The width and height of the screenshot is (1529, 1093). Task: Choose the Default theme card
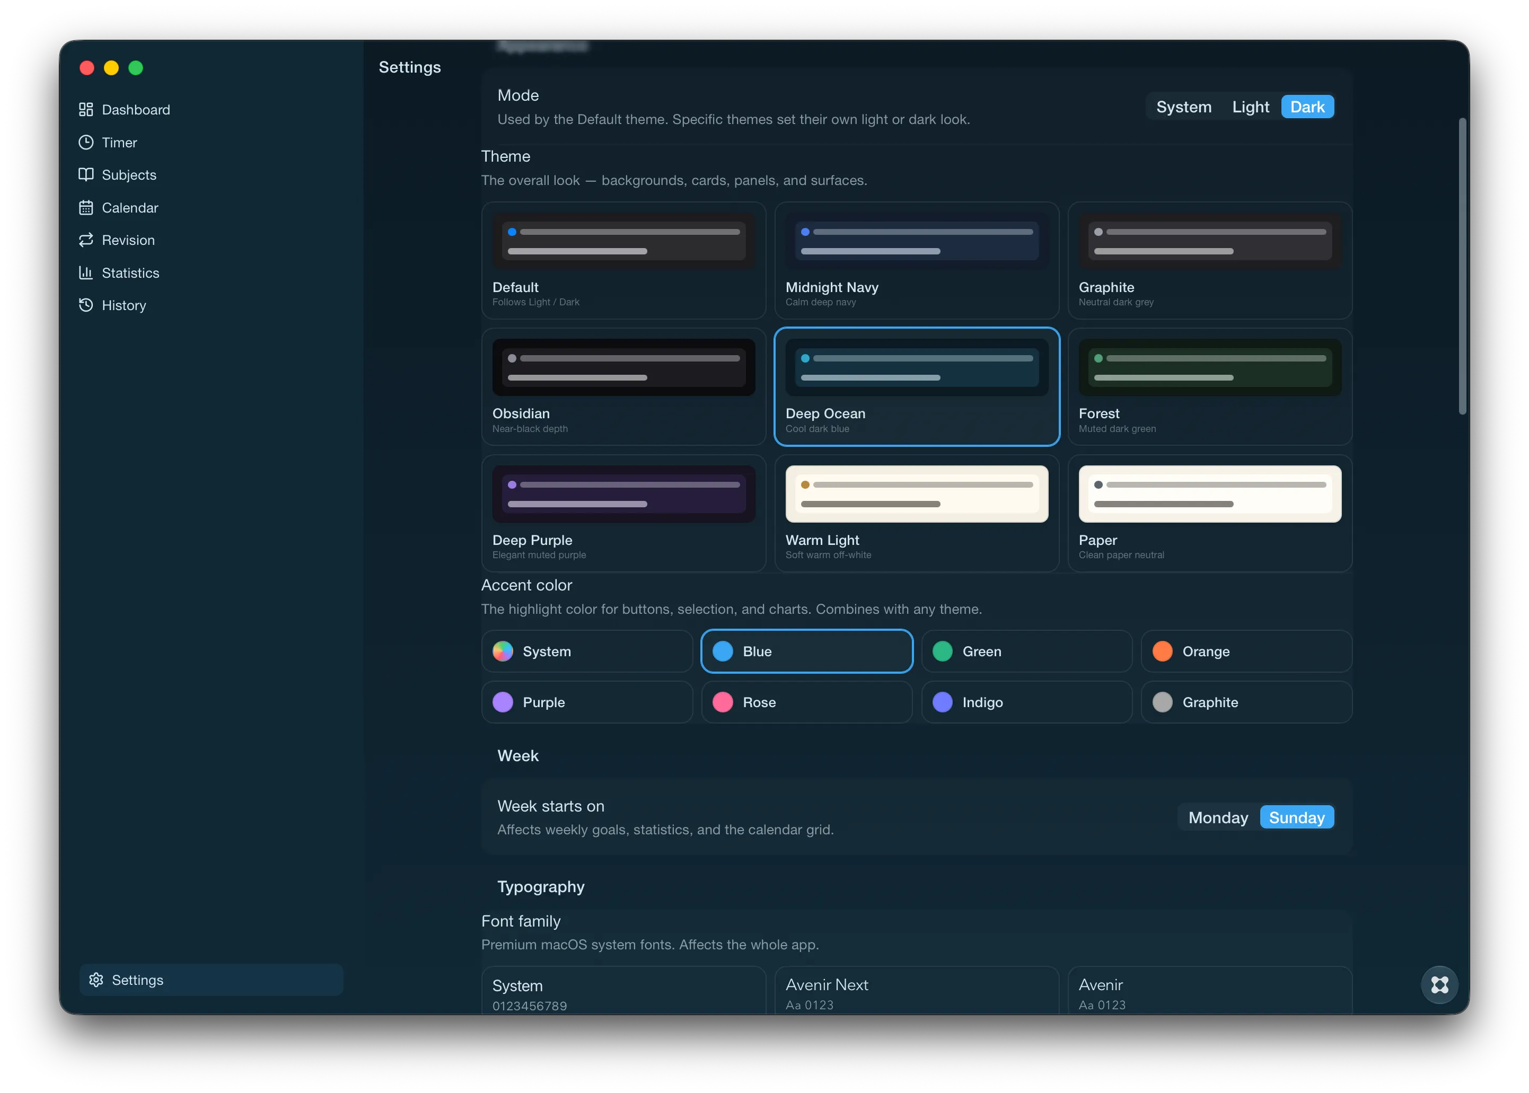[623, 260]
